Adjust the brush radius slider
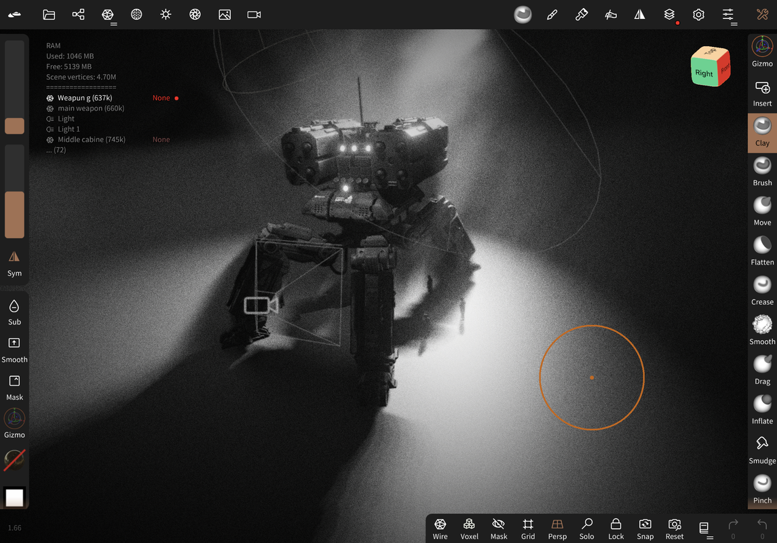 14,87
